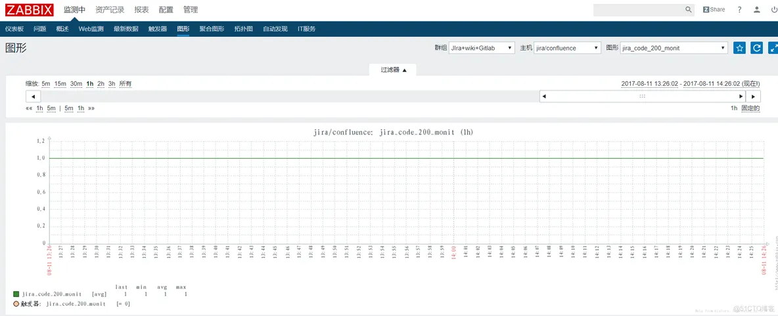Click the trigger legend circle marker
The height and width of the screenshot is (316, 778).
point(16,304)
